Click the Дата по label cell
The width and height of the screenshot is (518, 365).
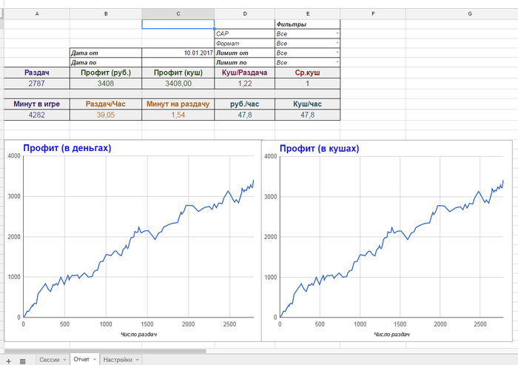coord(106,62)
